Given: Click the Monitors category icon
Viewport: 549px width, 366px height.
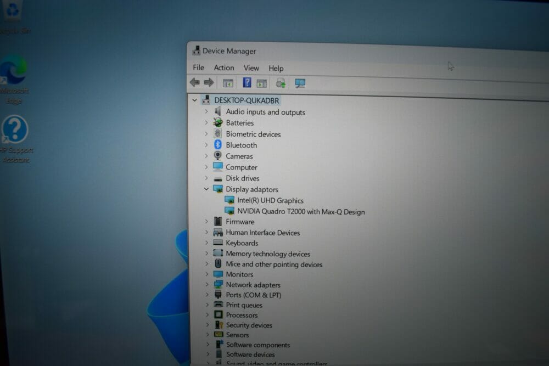Looking at the screenshot, I should pos(218,274).
